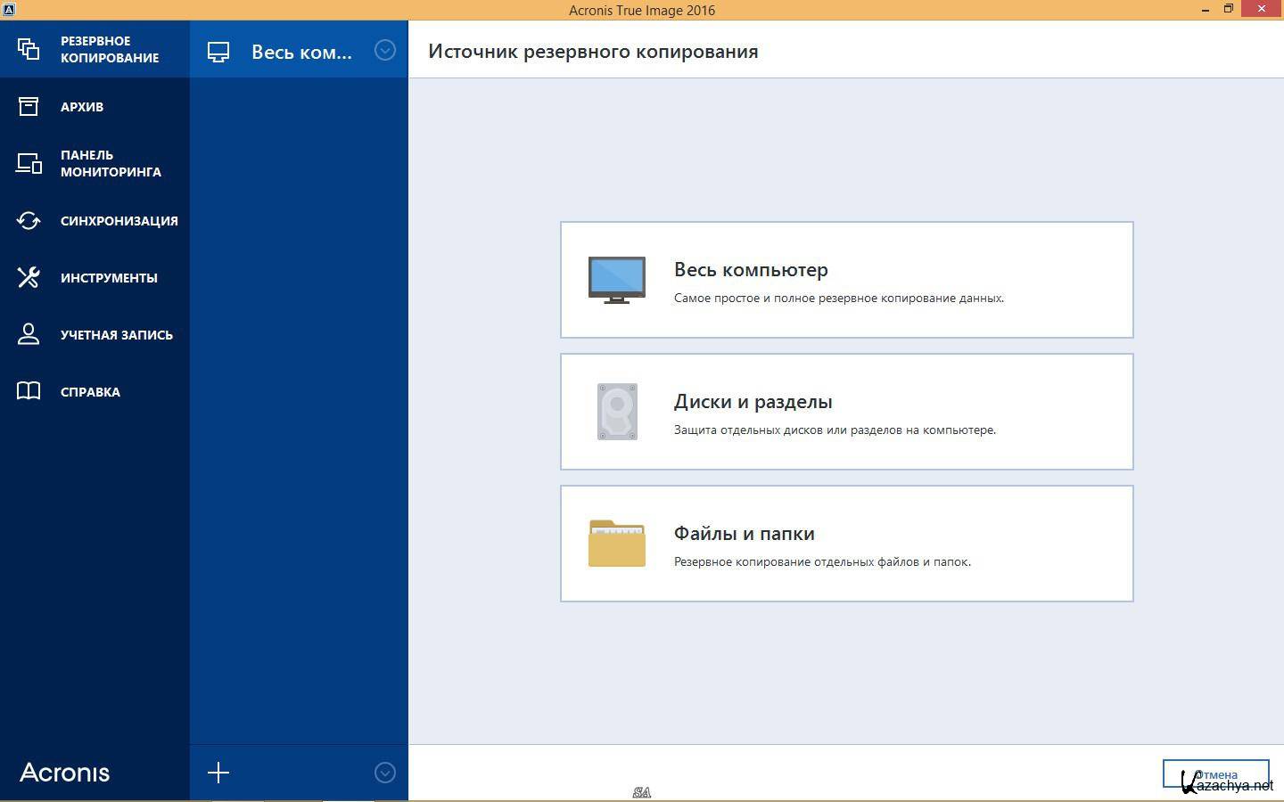Open the Справка help section
The width and height of the screenshot is (1284, 802).
[x=95, y=391]
